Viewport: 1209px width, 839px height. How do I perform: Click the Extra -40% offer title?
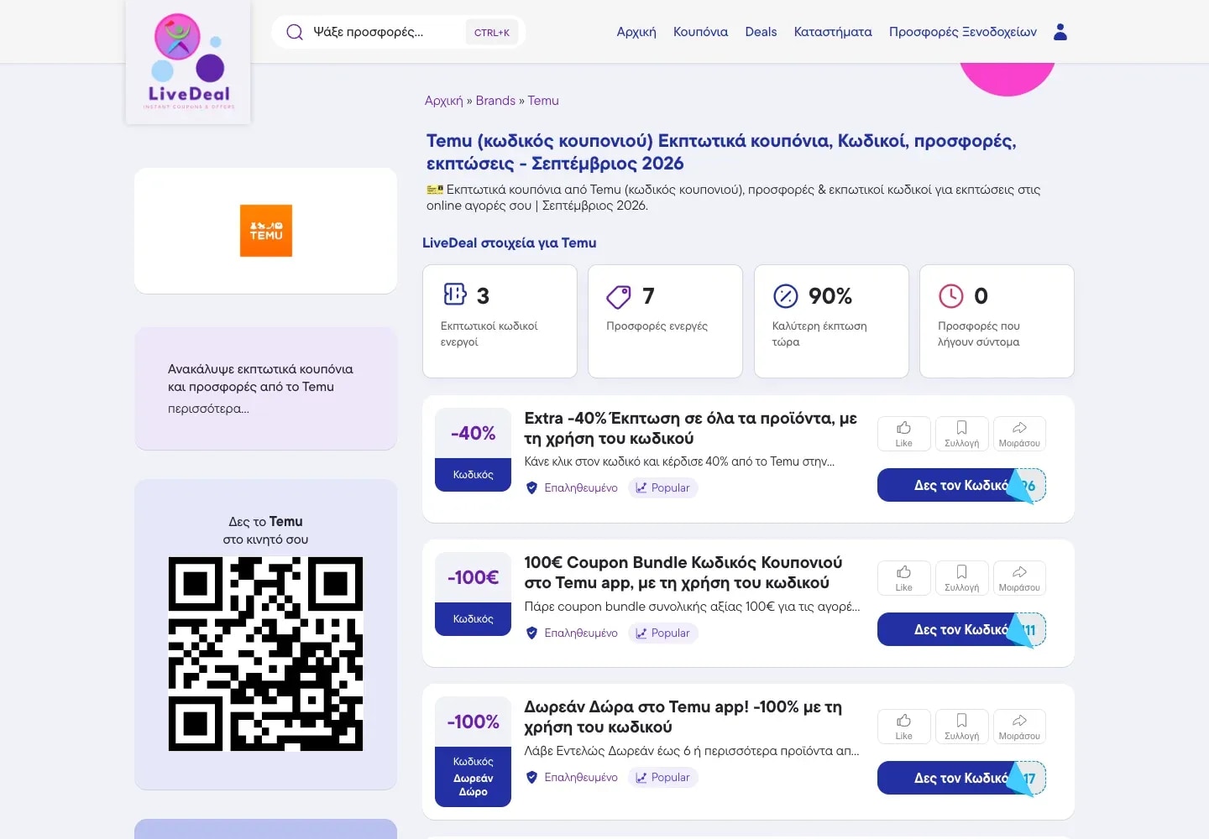click(x=691, y=428)
